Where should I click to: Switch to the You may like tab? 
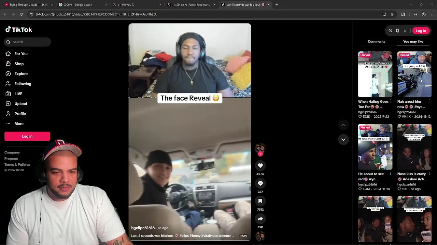pos(413,42)
